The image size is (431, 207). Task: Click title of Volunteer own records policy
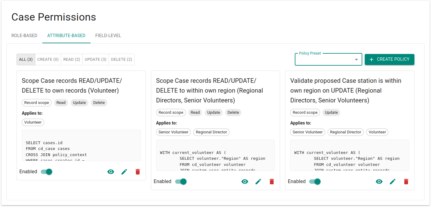click(72, 86)
